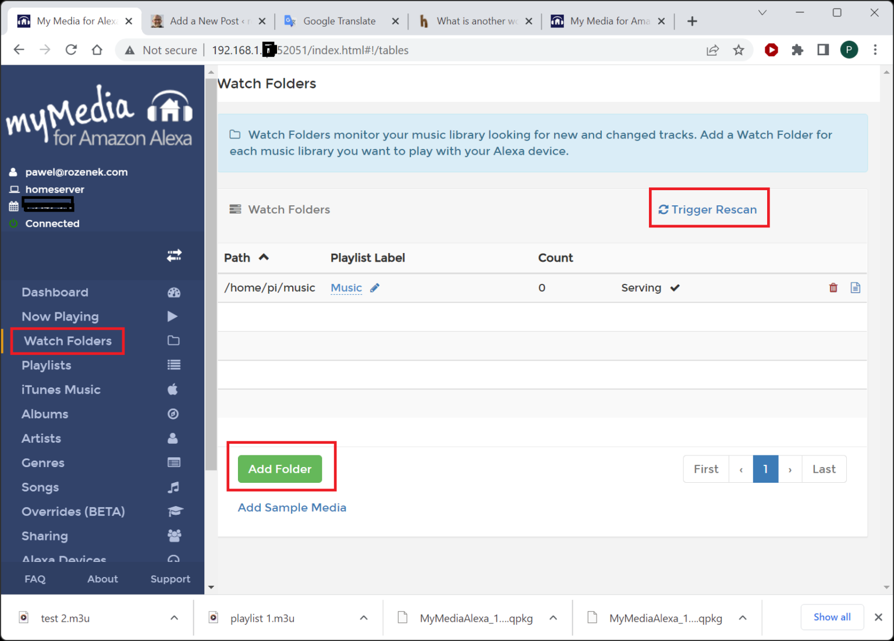Sort table by Path column arrow
This screenshot has height=641, width=894.
tap(264, 257)
